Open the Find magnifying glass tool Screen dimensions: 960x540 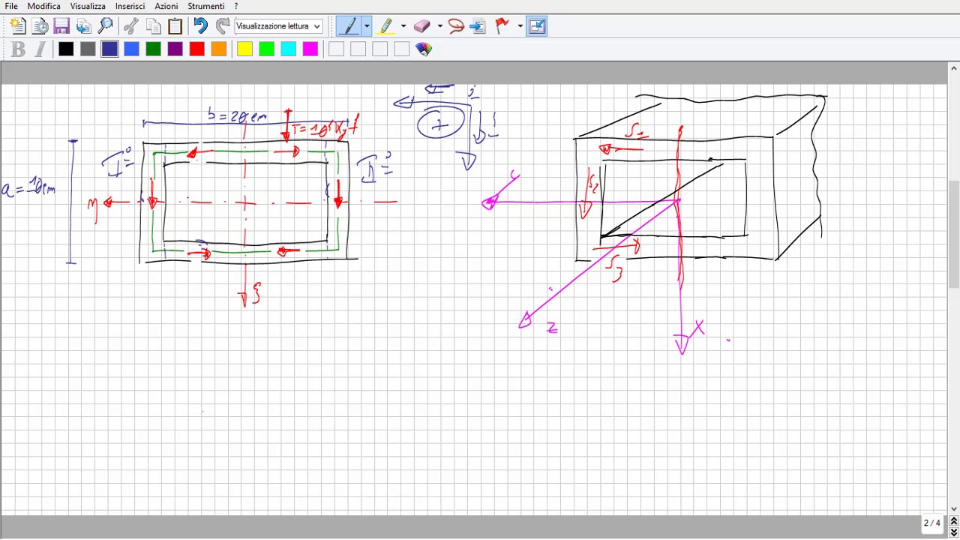pyautogui.click(x=105, y=26)
